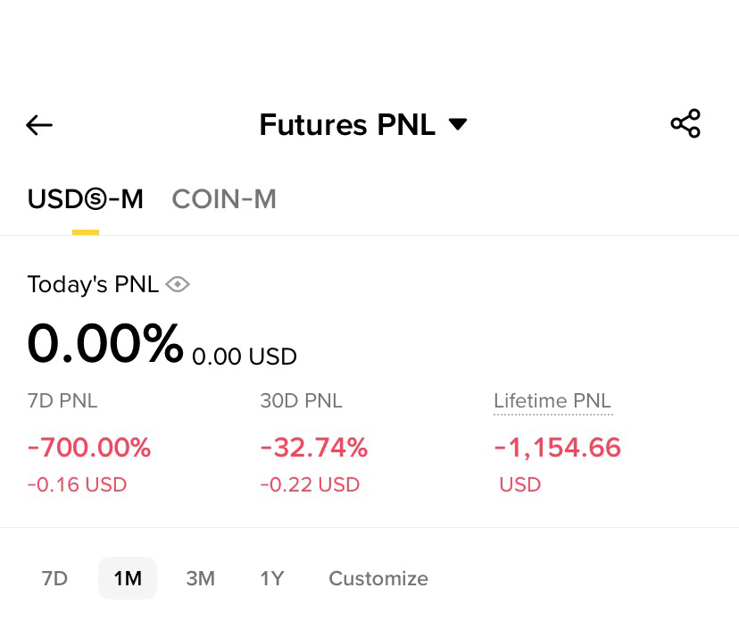The width and height of the screenshot is (739, 630).
Task: Select the 3M time range
Action: (x=200, y=578)
